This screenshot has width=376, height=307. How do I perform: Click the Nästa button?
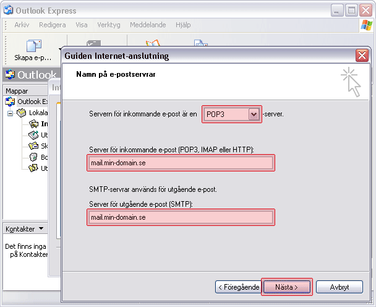tap(286, 287)
